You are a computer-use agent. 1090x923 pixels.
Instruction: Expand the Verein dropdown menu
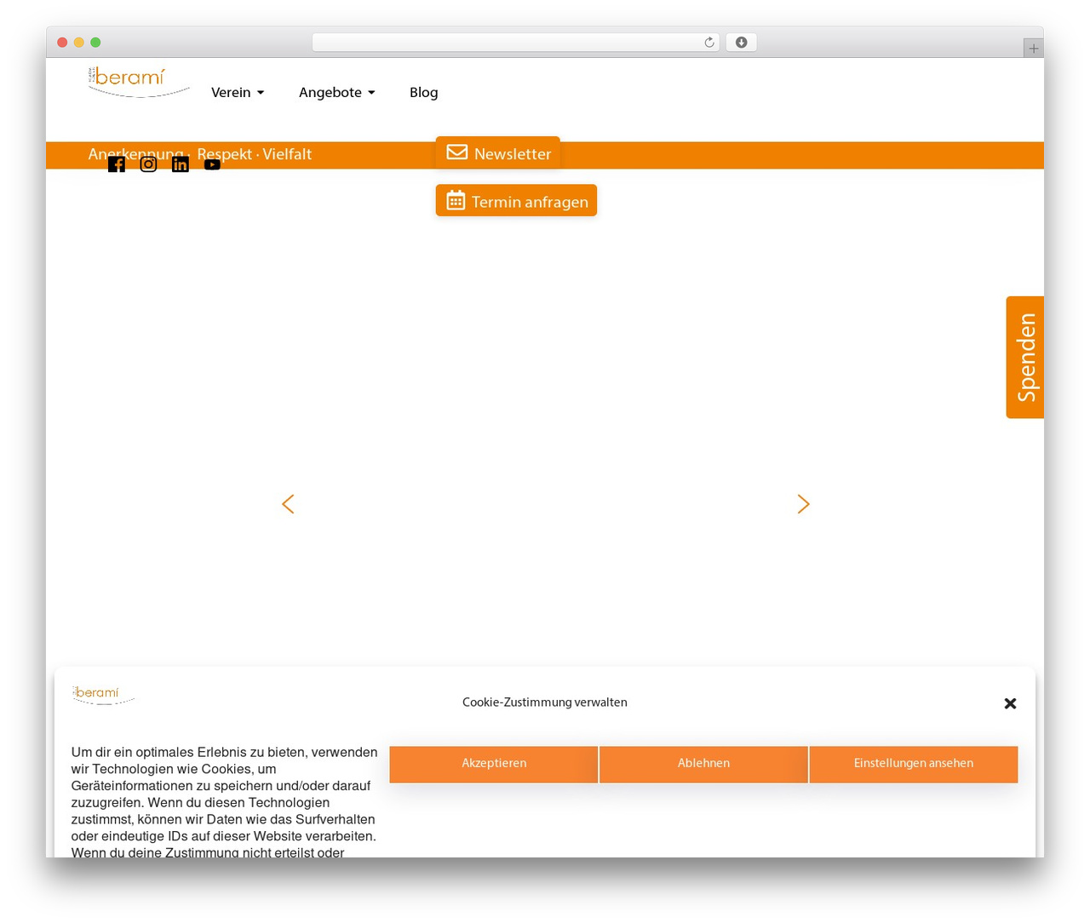pos(238,92)
